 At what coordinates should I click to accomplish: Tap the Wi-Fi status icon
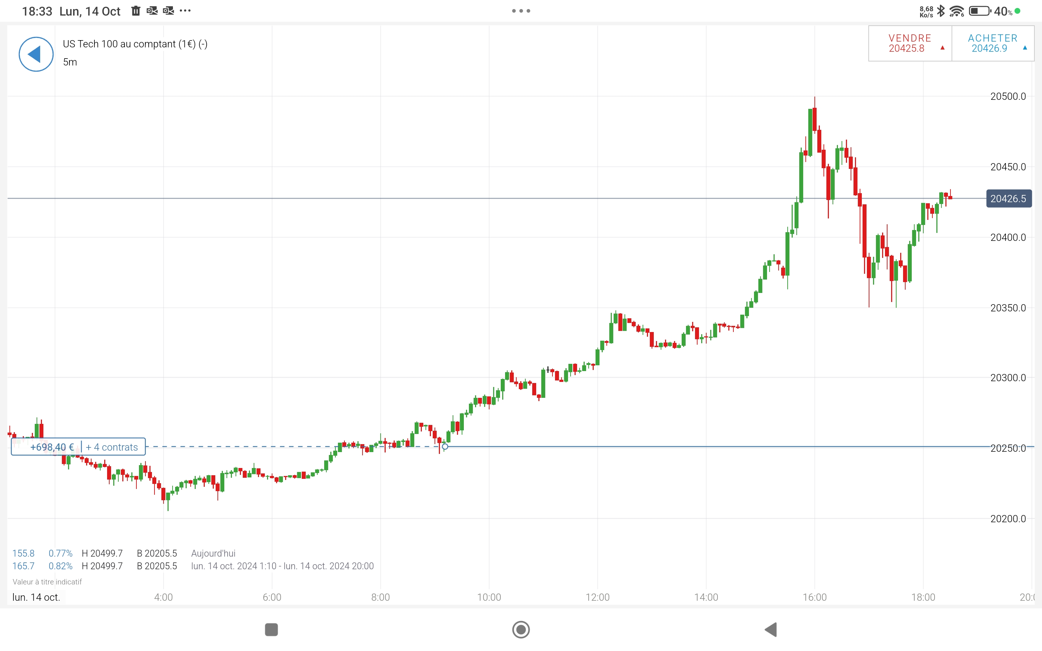(x=957, y=11)
